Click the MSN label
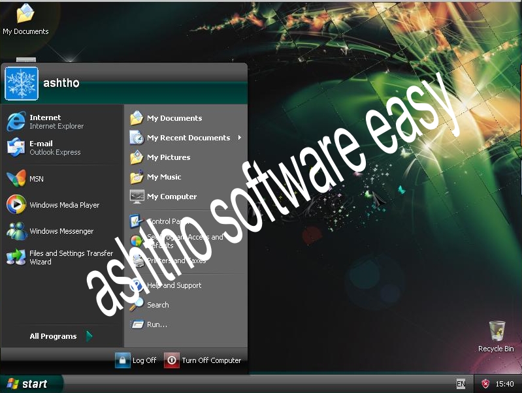522x393 pixels. [x=37, y=179]
